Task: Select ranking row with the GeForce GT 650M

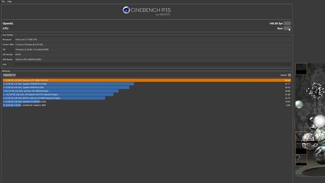Action: [54, 98]
